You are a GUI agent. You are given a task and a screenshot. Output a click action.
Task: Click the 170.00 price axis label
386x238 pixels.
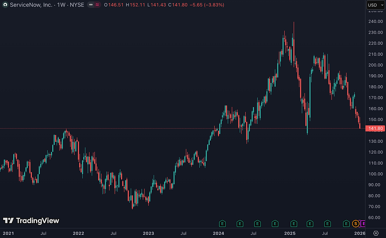[x=376, y=98]
